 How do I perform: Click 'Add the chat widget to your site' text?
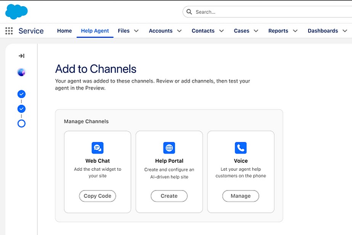(97, 172)
